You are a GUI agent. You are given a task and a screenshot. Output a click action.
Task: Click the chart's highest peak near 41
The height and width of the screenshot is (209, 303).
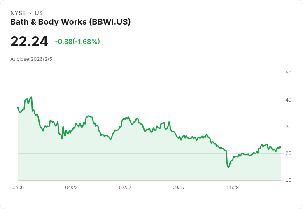click(31, 97)
